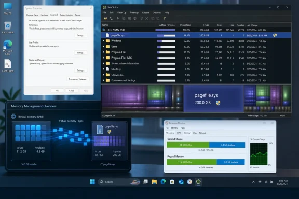299x199 pixels.
Task: Click Settings under Performance
Action: point(80,35)
